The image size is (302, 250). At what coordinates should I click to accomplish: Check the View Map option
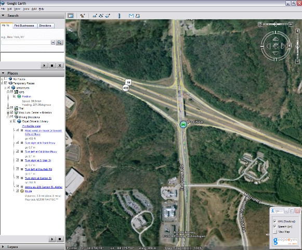[x=275, y=232]
